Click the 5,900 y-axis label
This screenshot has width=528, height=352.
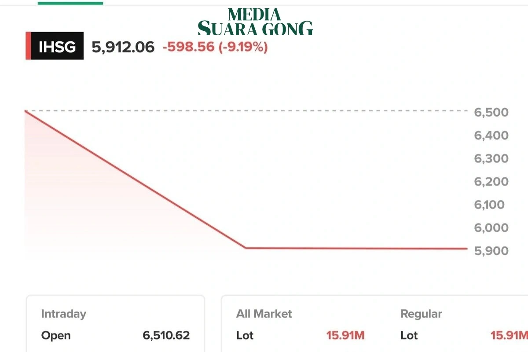(x=491, y=251)
